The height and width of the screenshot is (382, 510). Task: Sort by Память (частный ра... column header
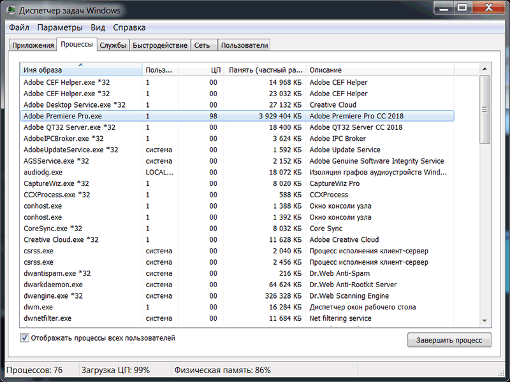(x=265, y=70)
